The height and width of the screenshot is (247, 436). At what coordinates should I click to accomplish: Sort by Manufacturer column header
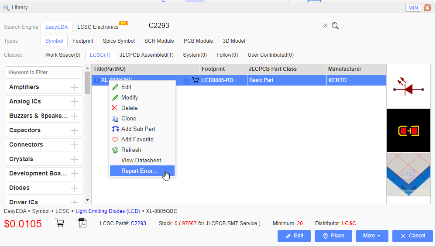click(356, 69)
